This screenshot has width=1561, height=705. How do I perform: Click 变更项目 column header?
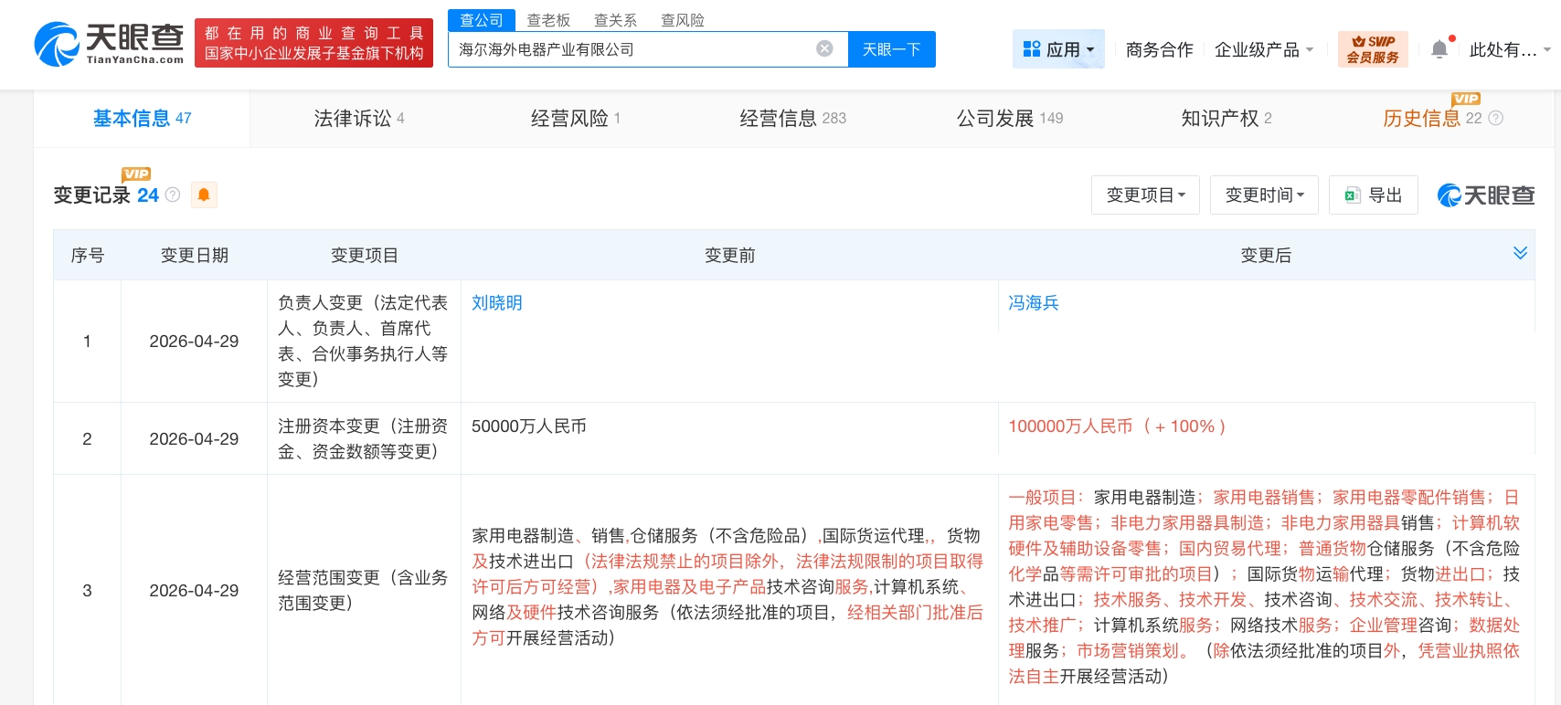[365, 256]
